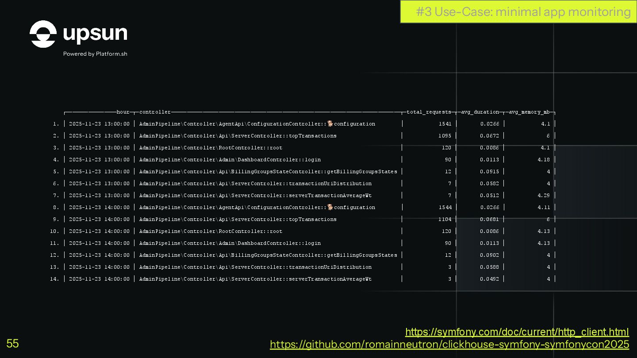The width and height of the screenshot is (637, 358).
Task: Click row 8 hour '2025-11-23 14:00:00'
Action: point(100,207)
